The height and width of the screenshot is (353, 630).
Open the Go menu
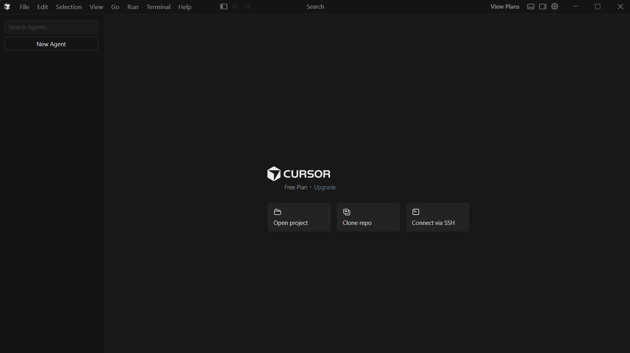[x=115, y=7]
